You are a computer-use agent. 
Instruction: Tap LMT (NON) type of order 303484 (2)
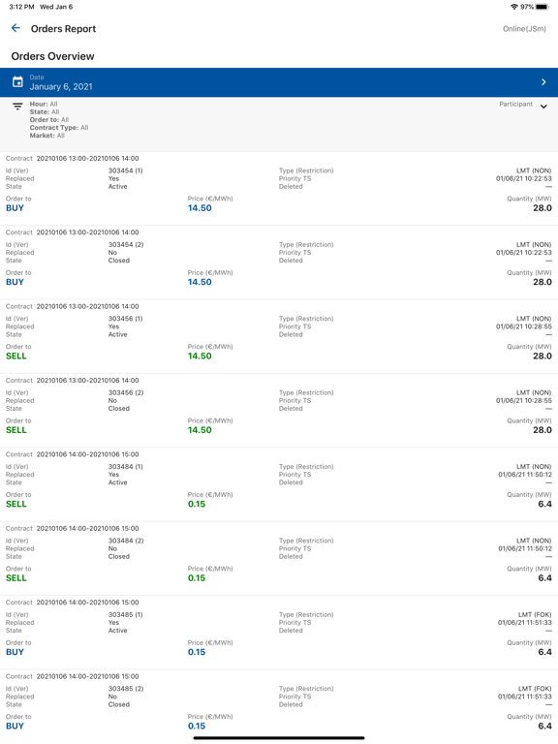tap(534, 541)
